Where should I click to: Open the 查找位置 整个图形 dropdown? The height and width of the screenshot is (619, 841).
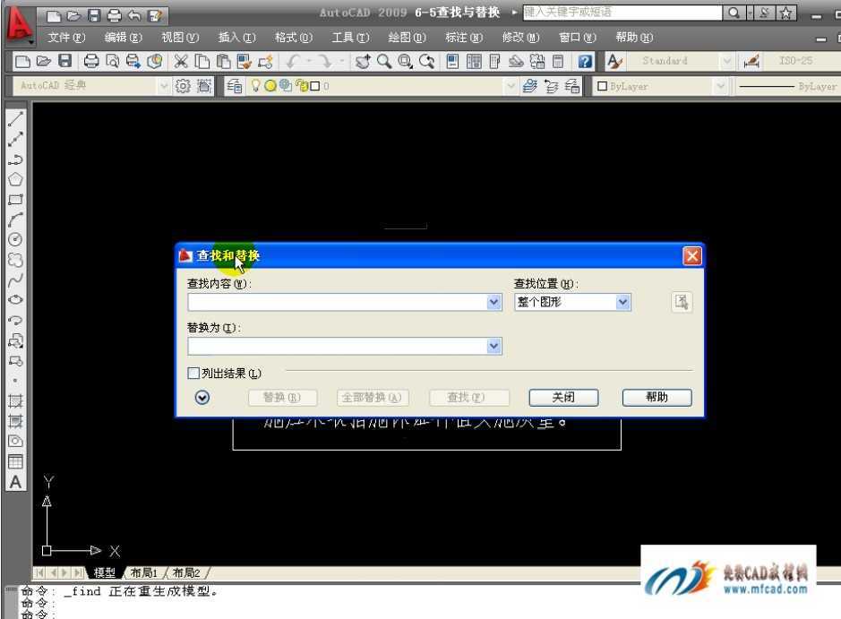click(573, 302)
